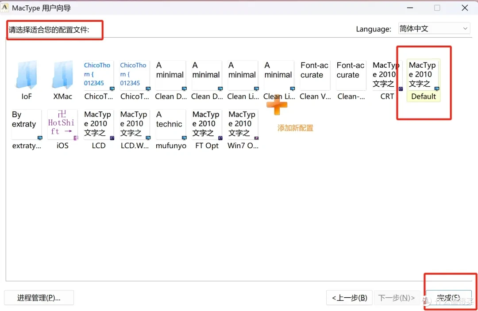Finish the wizard with 完成(F)
The height and width of the screenshot is (311, 478).
[x=448, y=298]
